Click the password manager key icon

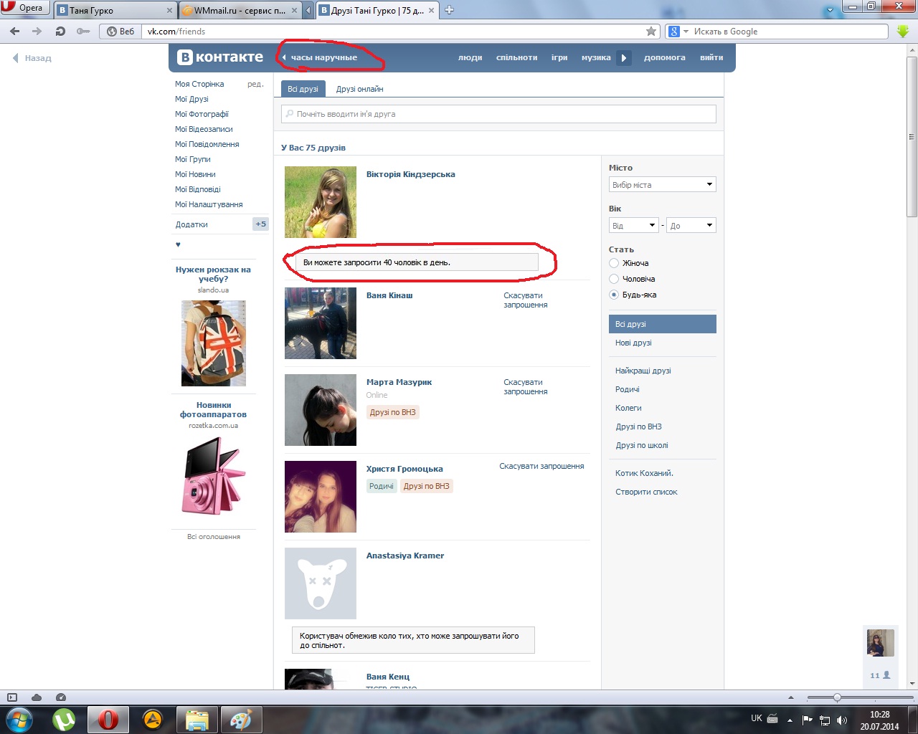83,32
